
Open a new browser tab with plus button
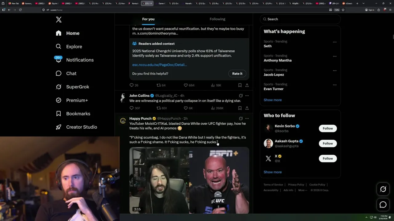[357, 3]
